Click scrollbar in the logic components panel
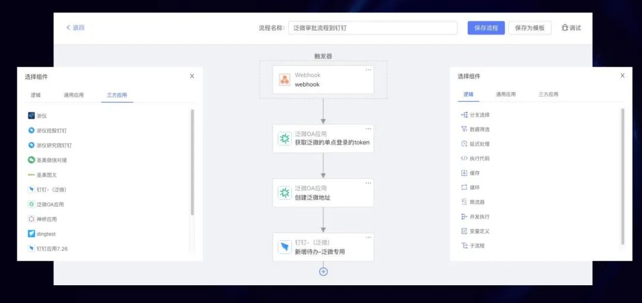The image size is (642, 303). click(x=623, y=176)
